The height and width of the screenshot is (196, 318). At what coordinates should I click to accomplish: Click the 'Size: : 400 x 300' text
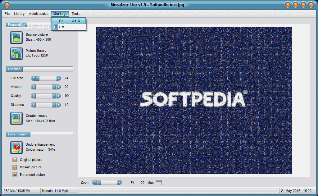click(x=38, y=39)
